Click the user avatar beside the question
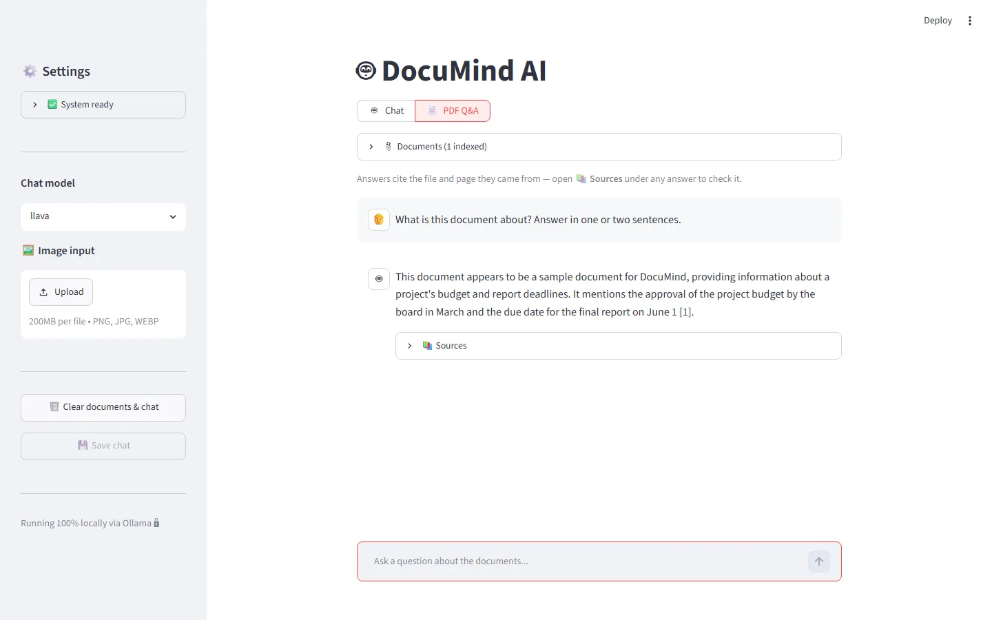 pos(379,220)
